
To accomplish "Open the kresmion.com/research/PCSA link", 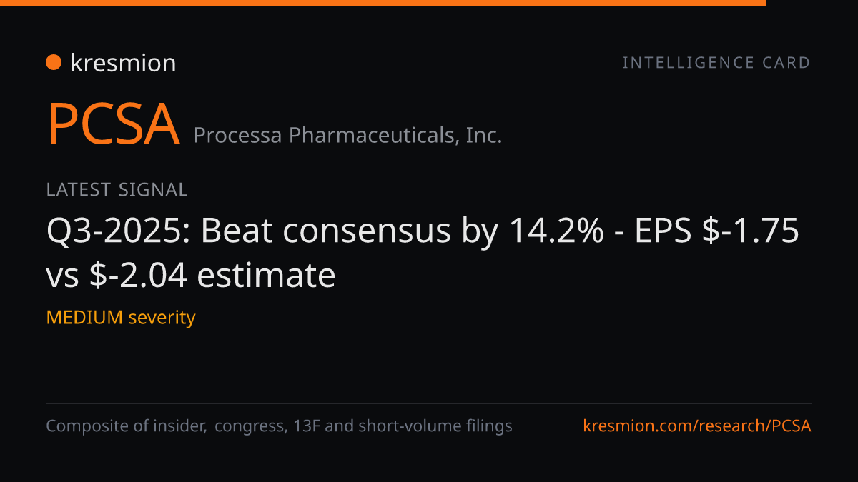I will tap(697, 426).
